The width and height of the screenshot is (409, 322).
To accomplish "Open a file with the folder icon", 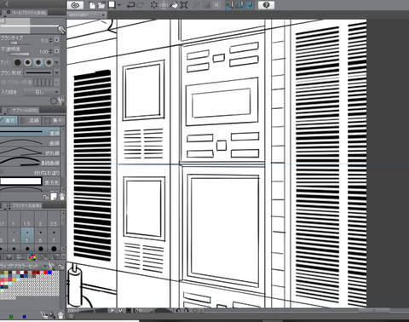I will (x=101, y=5).
